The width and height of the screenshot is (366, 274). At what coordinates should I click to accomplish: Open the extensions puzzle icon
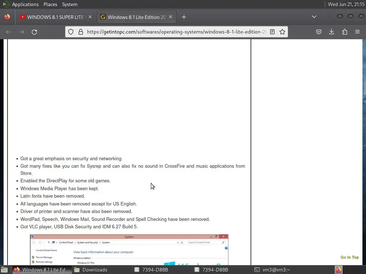[x=345, y=32]
